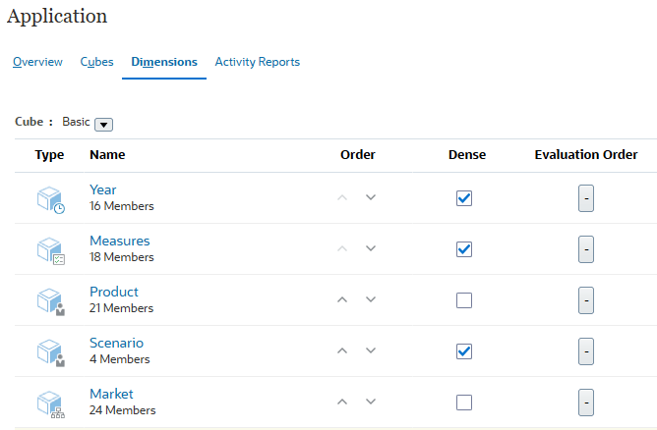Open the Scenario dimension link

[116, 343]
